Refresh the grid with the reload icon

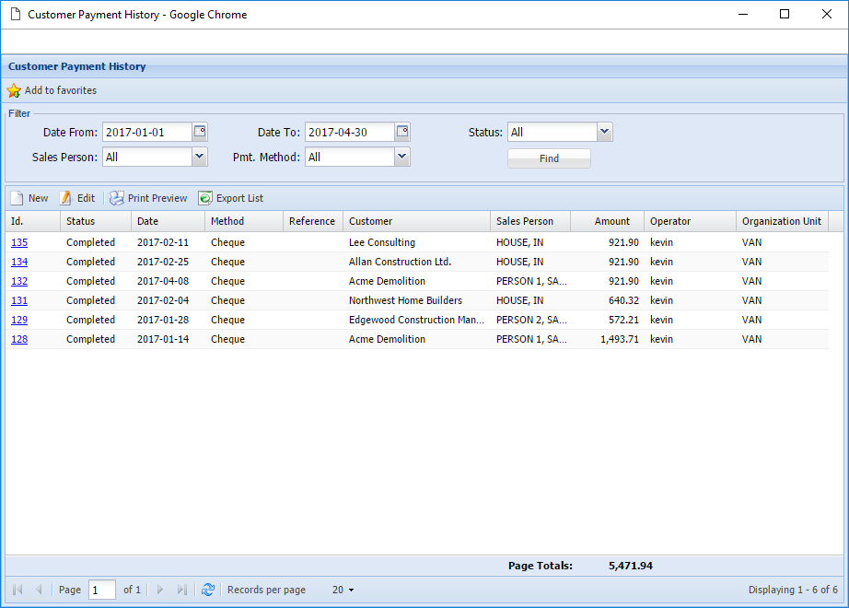208,589
